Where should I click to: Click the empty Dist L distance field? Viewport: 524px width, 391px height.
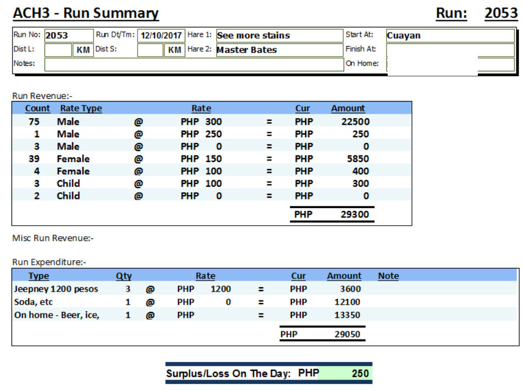pos(58,50)
